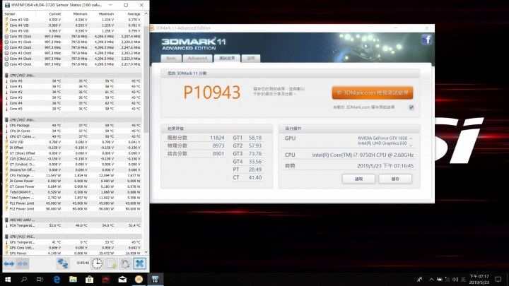Open File Explorer from taskbar
The image size is (509, 286).
point(73,279)
